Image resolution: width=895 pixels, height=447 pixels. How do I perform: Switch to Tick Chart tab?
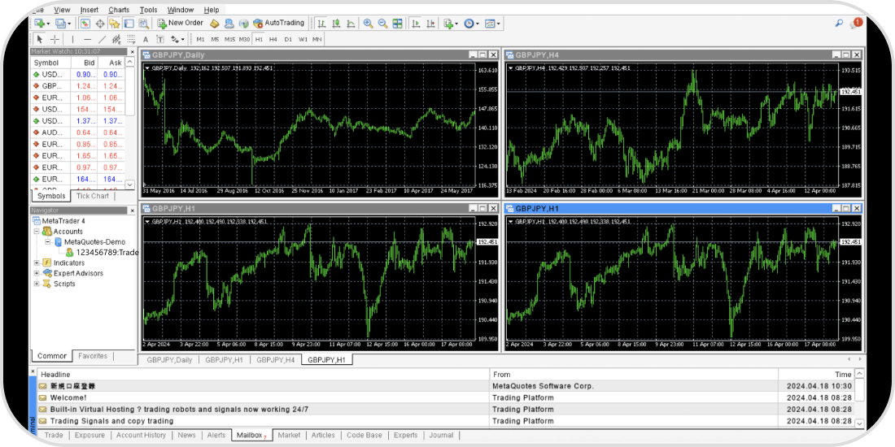[x=93, y=196]
